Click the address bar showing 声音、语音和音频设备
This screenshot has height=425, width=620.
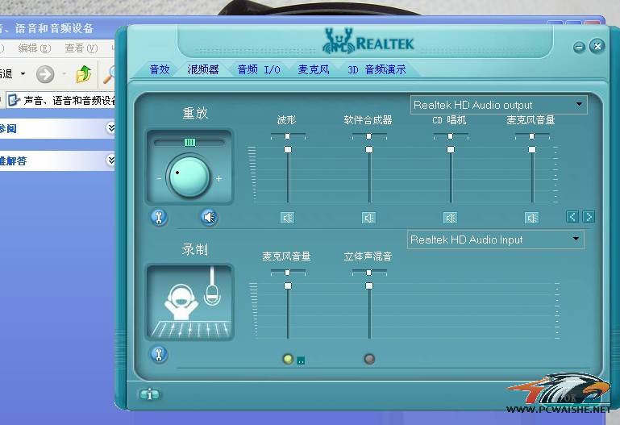(x=61, y=101)
